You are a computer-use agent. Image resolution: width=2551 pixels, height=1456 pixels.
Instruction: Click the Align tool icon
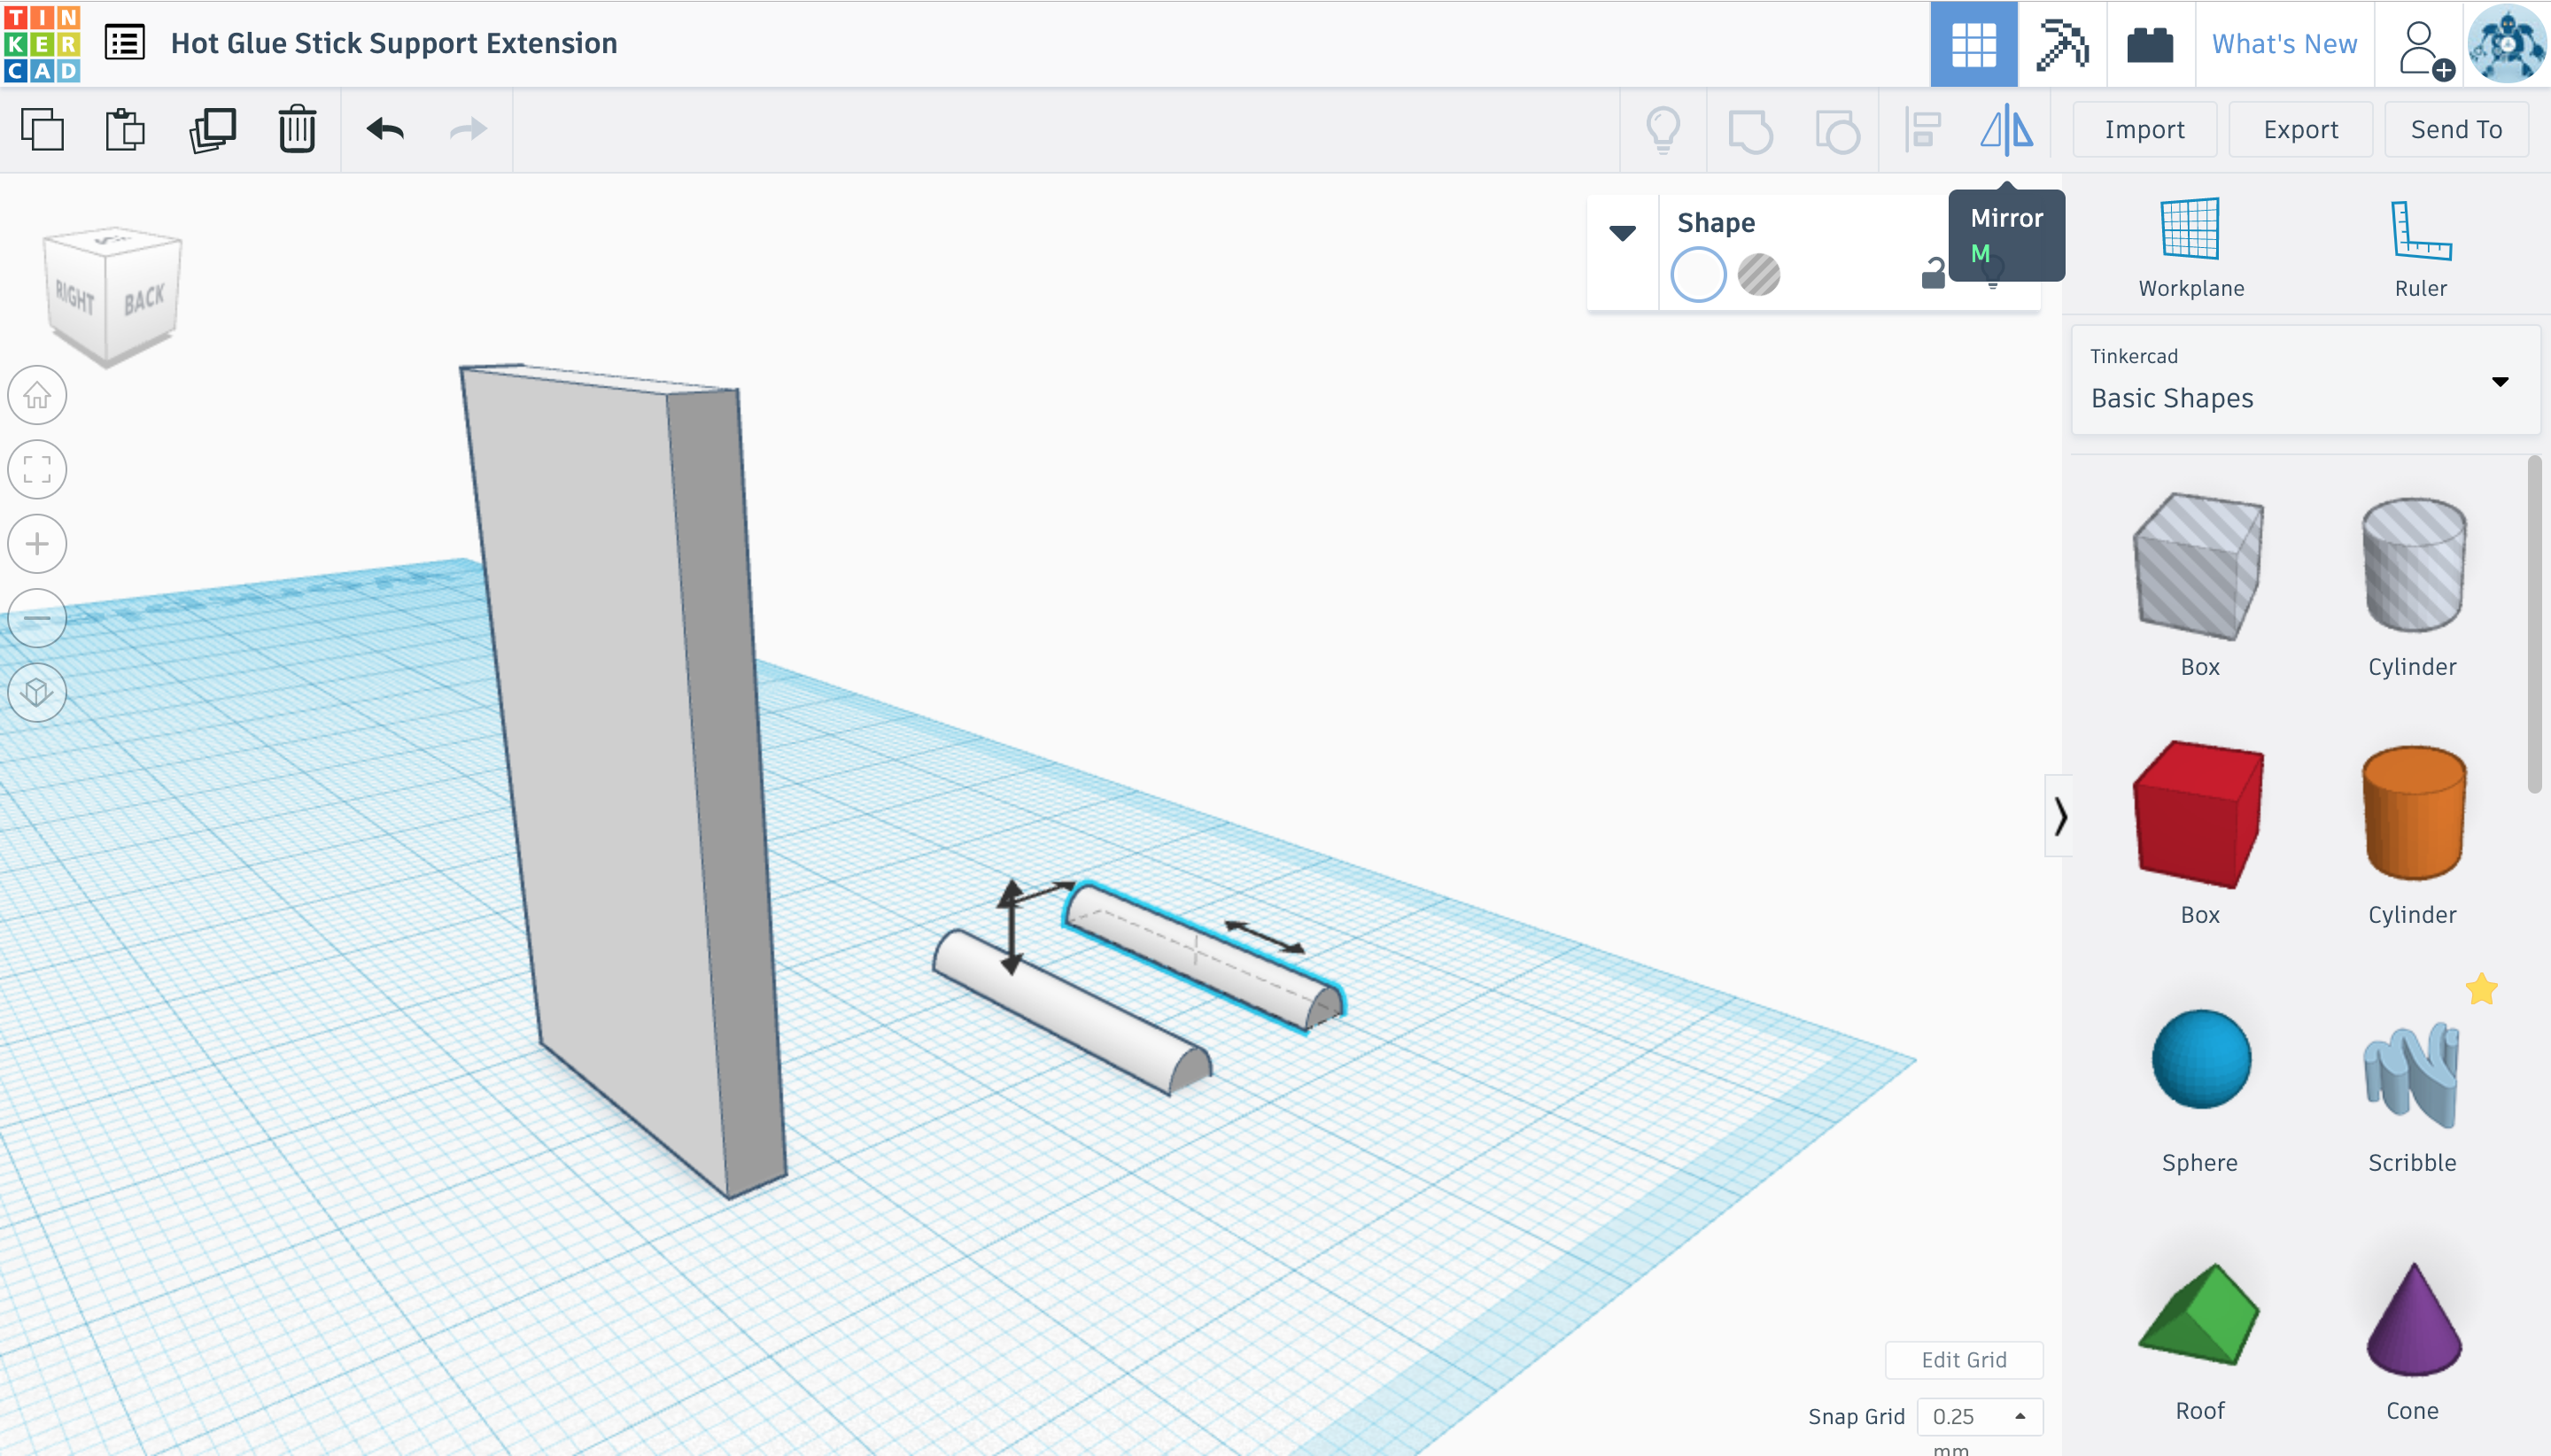click(1923, 130)
